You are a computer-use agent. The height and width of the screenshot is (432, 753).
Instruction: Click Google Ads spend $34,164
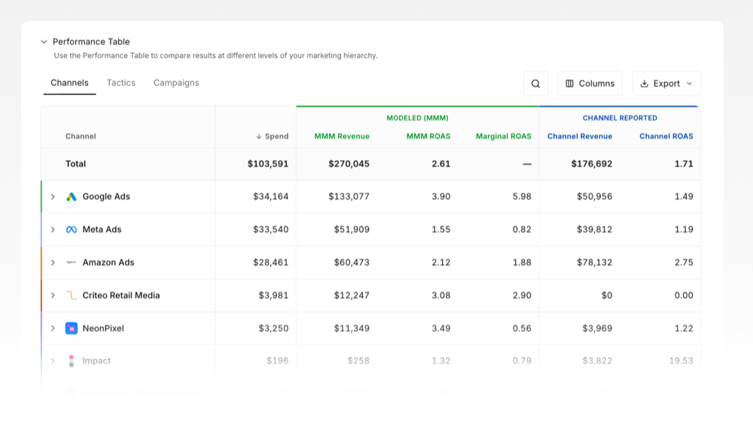(x=271, y=196)
